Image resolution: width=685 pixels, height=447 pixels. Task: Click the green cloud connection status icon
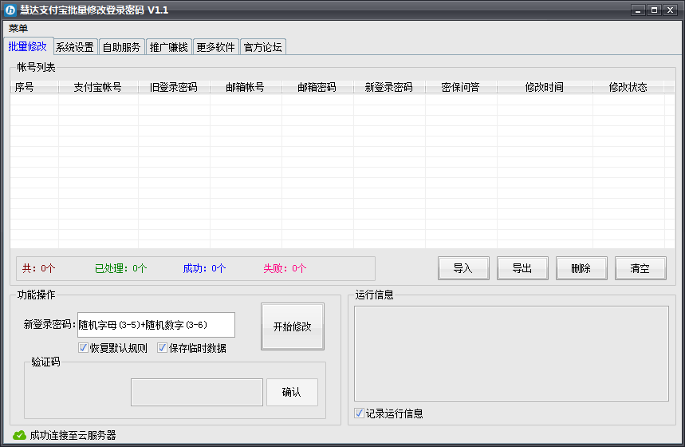pos(20,435)
